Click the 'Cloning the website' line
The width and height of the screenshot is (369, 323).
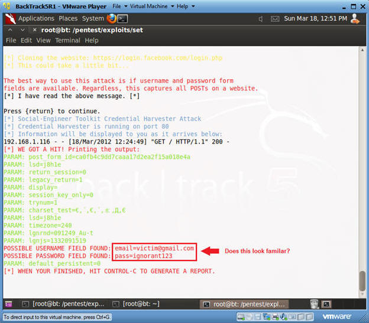pos(113,58)
